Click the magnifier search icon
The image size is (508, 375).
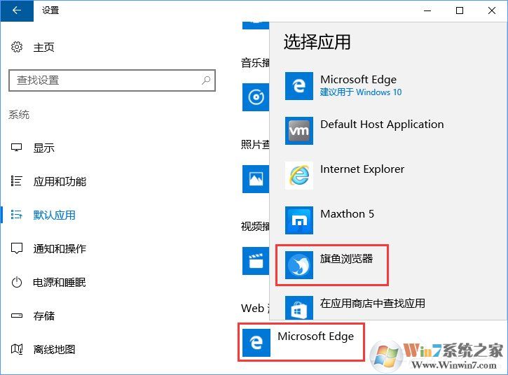[x=206, y=80]
